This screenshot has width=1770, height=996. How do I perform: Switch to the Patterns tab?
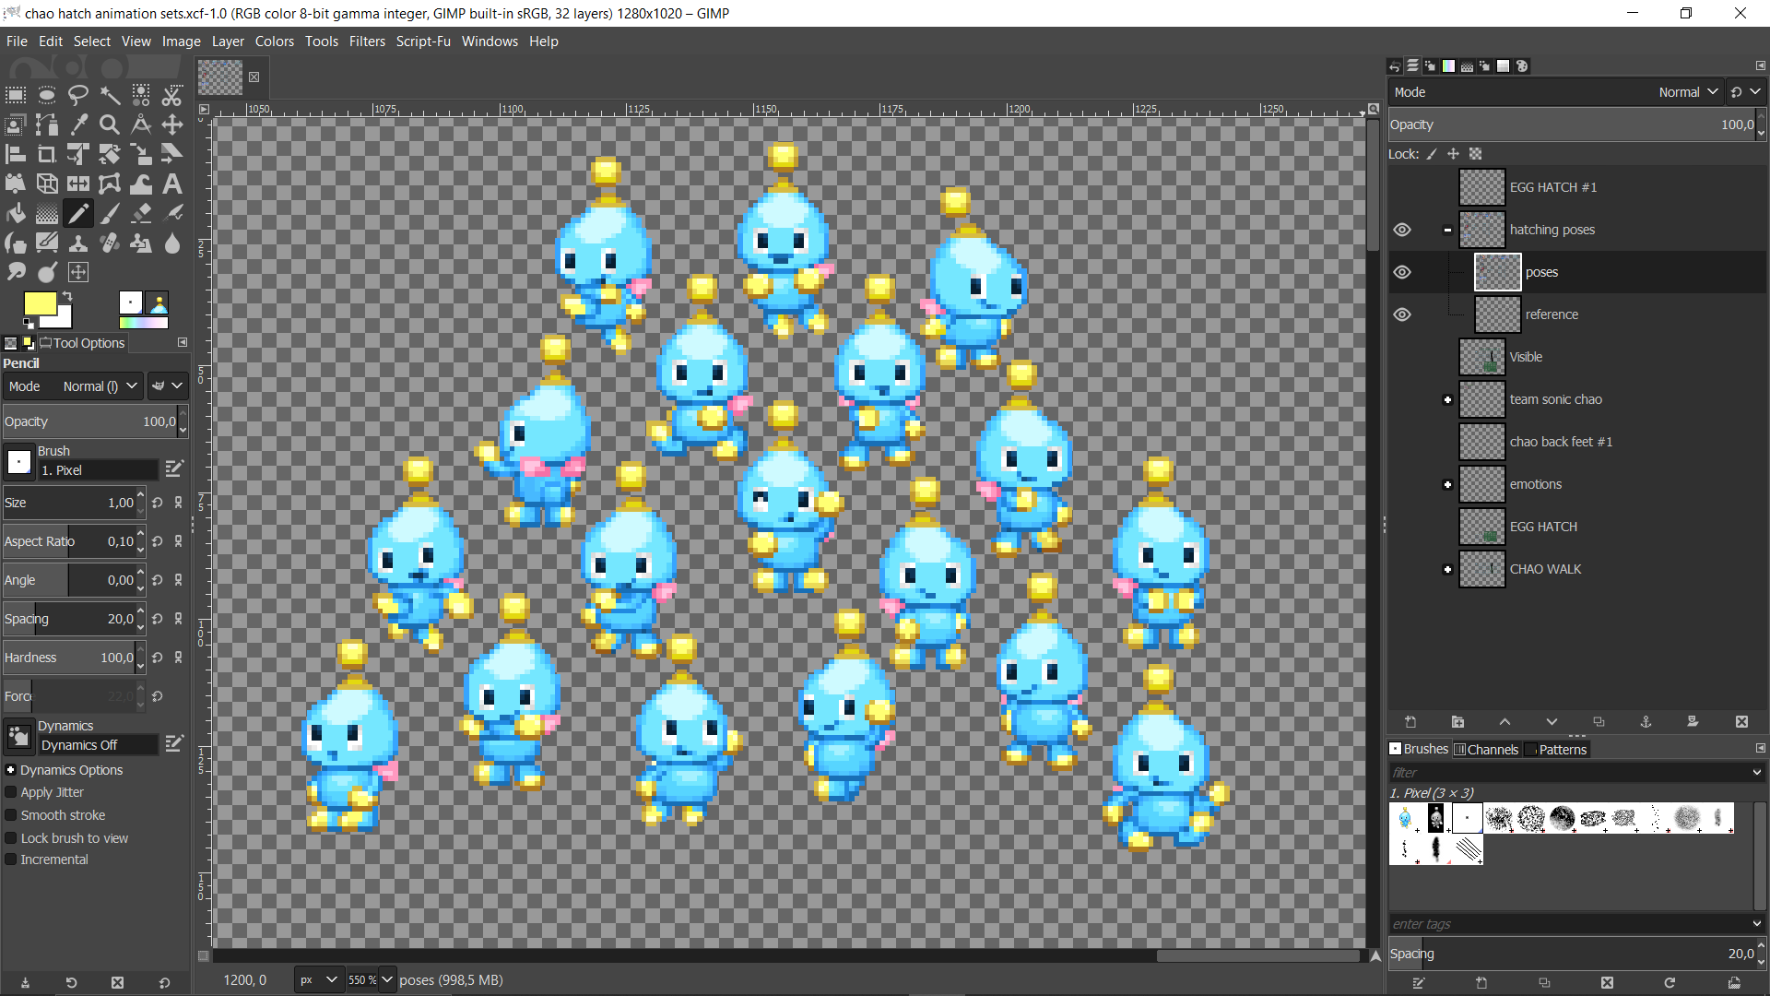pyautogui.click(x=1556, y=750)
